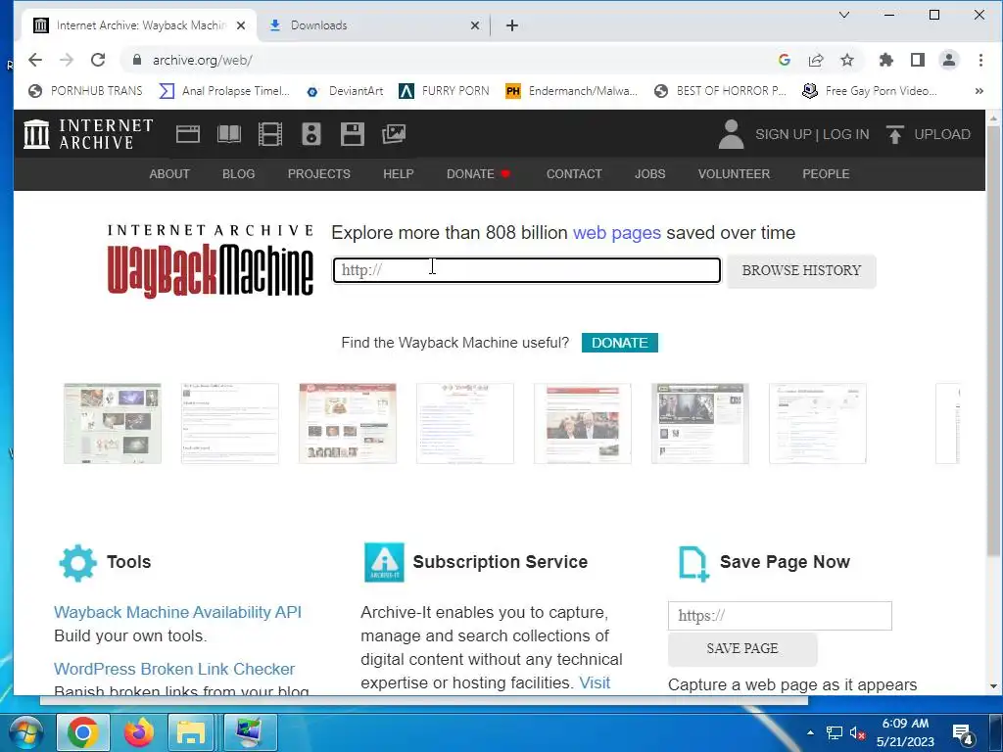Open the Images icon
Screen dimensions: 1003x752
point(394,134)
